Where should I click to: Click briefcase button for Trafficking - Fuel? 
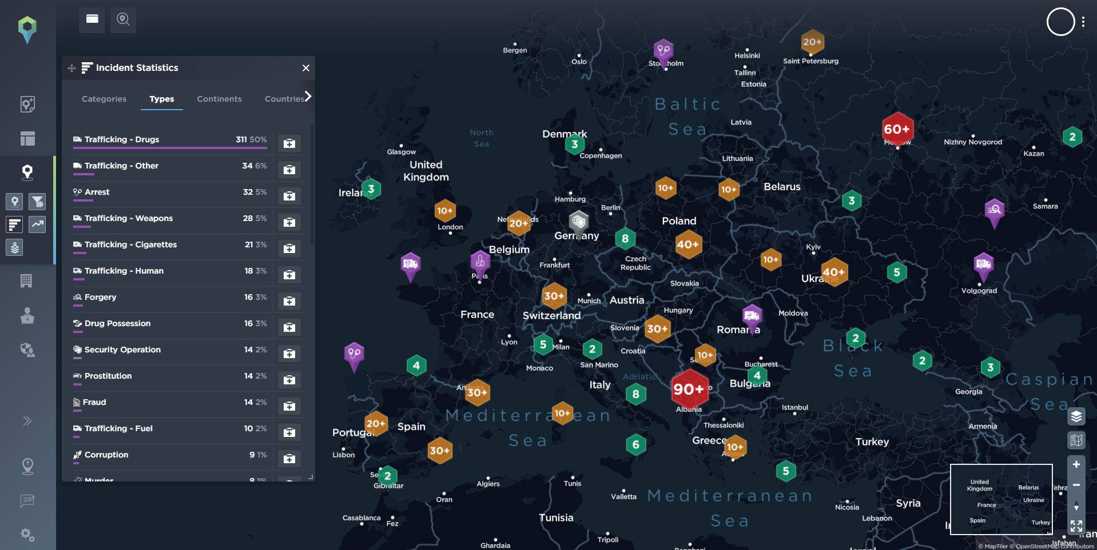(289, 432)
